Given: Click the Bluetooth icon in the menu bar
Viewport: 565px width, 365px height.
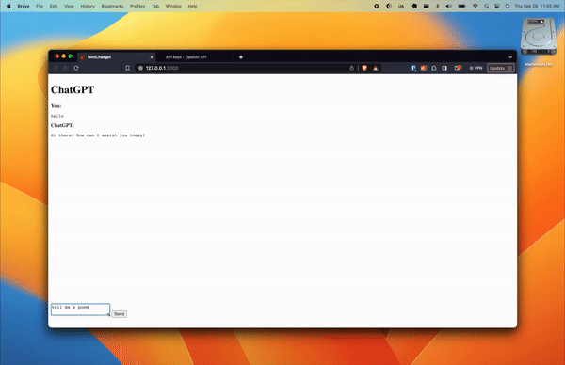Looking at the screenshot, I should coord(438,7).
